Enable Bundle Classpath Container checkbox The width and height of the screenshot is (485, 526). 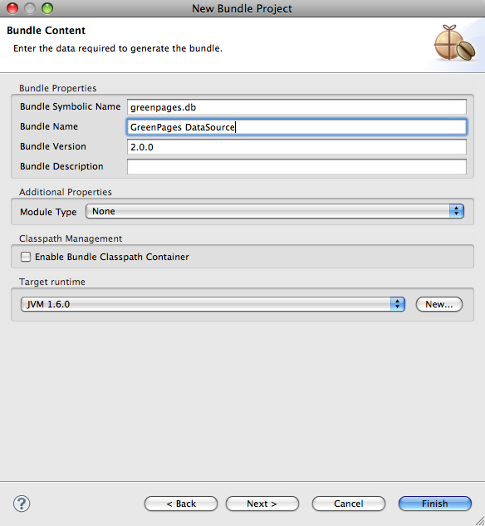point(26,257)
